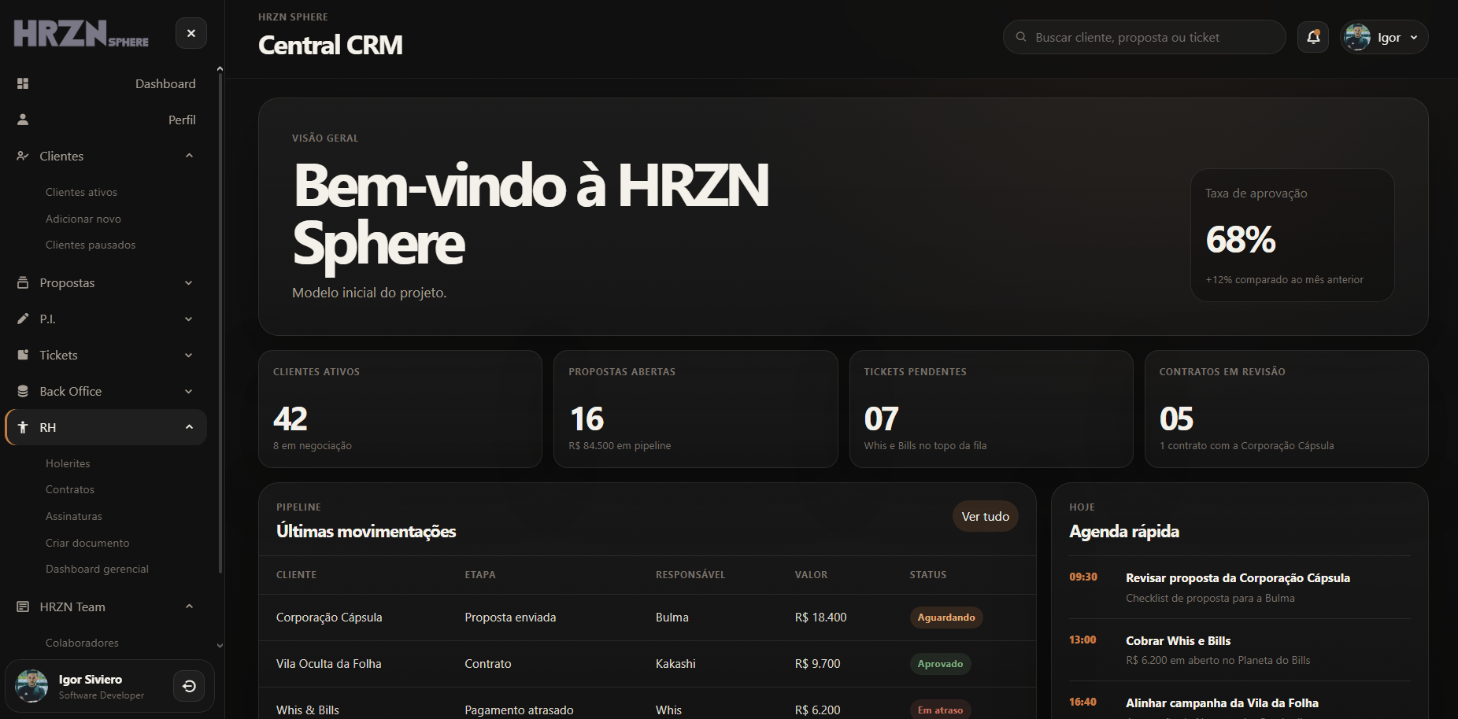Screen dimensions: 1458x719
Task: Open the Perfil menu item
Action: tap(106, 120)
